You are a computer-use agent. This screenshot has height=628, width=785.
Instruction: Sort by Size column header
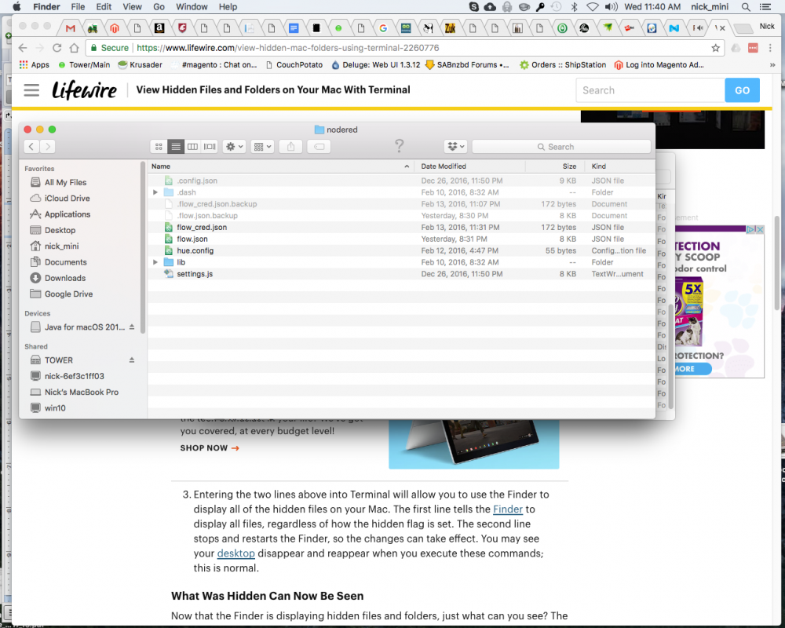coord(555,166)
